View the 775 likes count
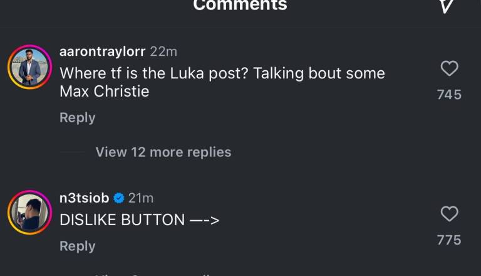This screenshot has height=276, width=481. (449, 240)
